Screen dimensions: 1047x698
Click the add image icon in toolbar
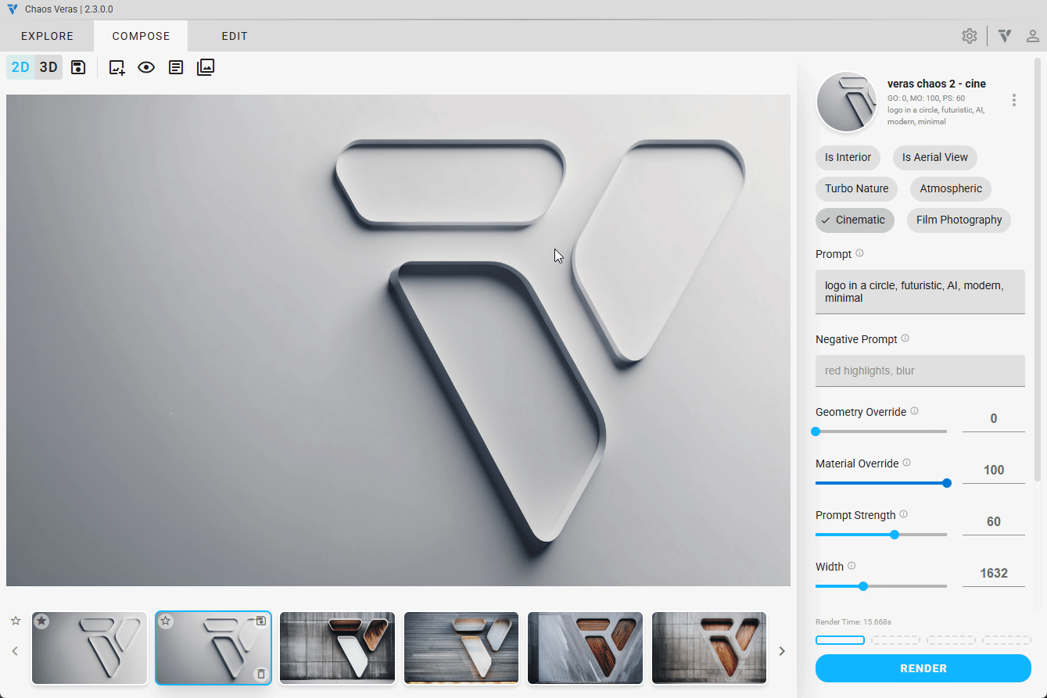[117, 67]
